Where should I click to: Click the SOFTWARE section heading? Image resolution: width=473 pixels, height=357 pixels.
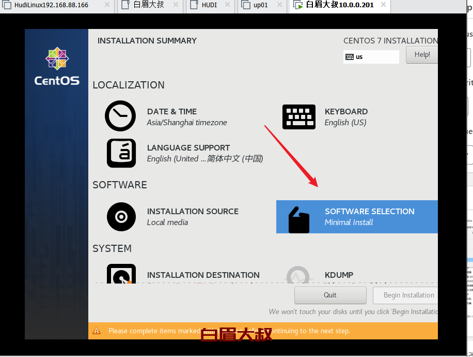click(120, 185)
